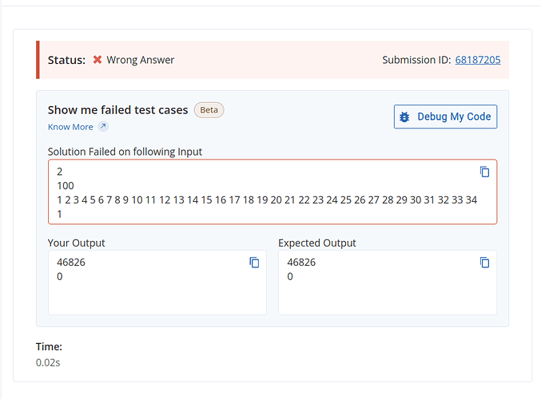Screen dimensions: 541x399
Task: Click the bug icon on Debug button
Action: (x=404, y=117)
